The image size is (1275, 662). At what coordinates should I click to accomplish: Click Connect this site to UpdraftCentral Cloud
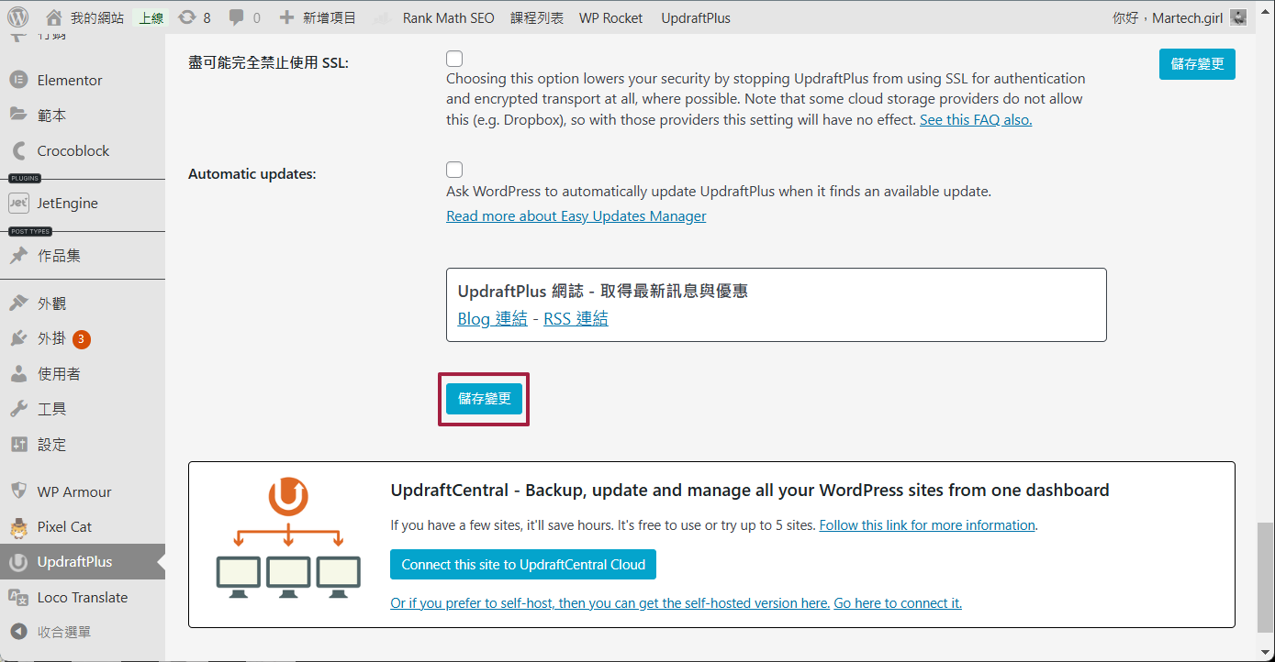coord(522,565)
